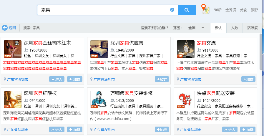Viewport: 264px width, 136px height.
Task: Clear the search box text
Action: (x=172, y=10)
